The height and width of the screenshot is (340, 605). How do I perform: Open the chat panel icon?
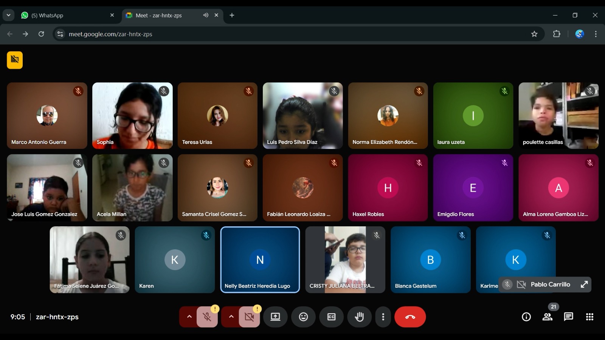[568, 317]
